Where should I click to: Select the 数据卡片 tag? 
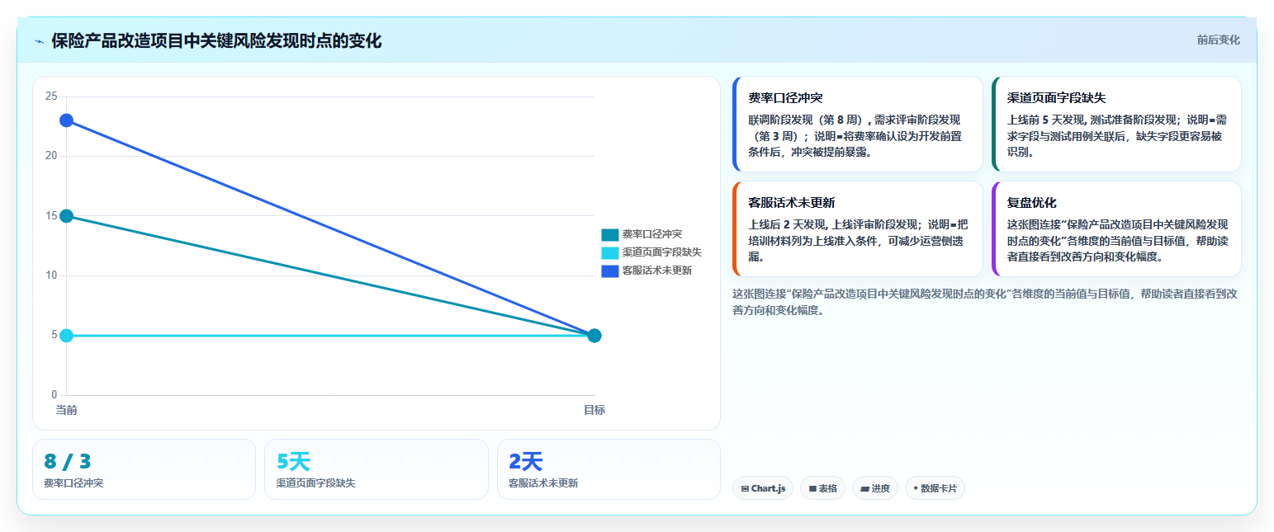coord(935,488)
